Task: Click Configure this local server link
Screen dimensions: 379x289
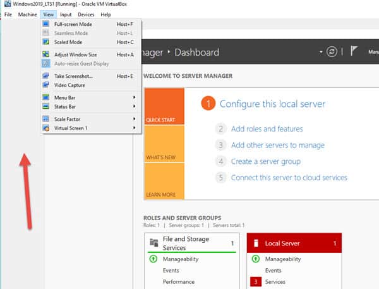Action: [x=272, y=104]
